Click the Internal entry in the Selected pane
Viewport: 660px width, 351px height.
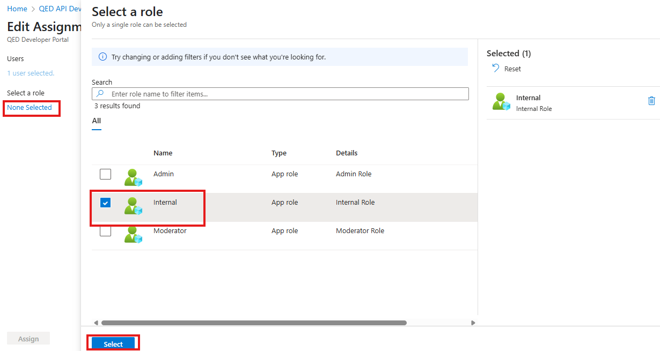pyautogui.click(x=573, y=103)
